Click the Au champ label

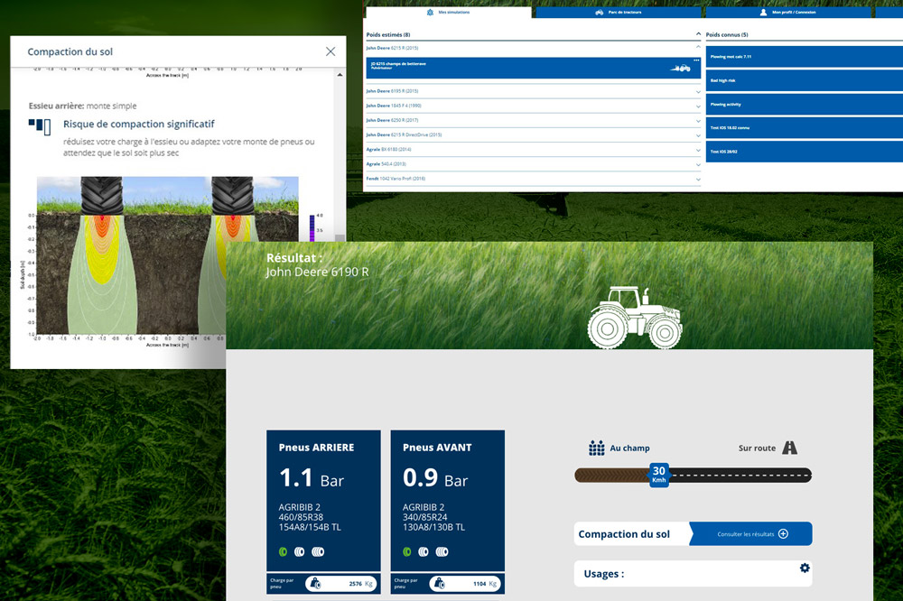[x=629, y=448]
